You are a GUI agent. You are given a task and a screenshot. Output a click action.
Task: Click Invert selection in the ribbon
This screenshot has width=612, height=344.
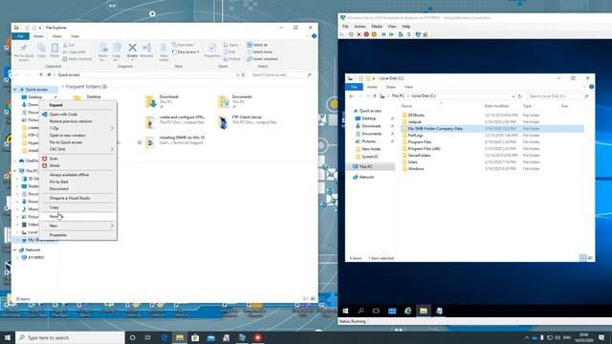click(262, 59)
